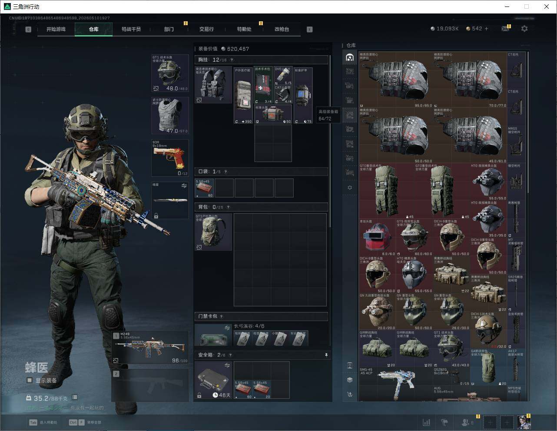Viewport: 557px width, 431px height.
Task: Select the equipped 武士防弹背心 armor slot
Action: (170, 115)
